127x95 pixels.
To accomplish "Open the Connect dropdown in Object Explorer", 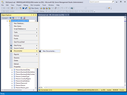I will click(5, 18).
